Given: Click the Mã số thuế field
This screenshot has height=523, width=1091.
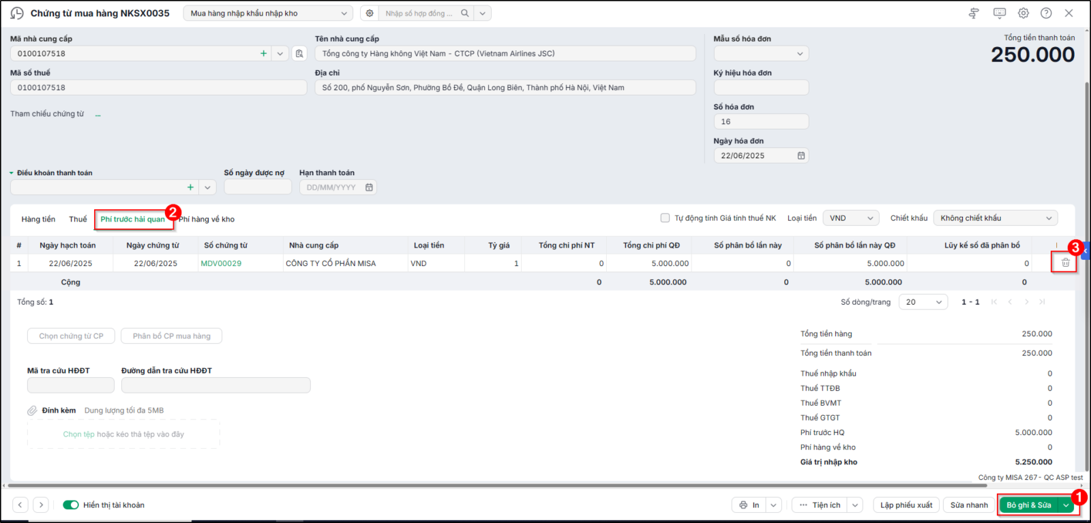Looking at the screenshot, I should tap(158, 87).
